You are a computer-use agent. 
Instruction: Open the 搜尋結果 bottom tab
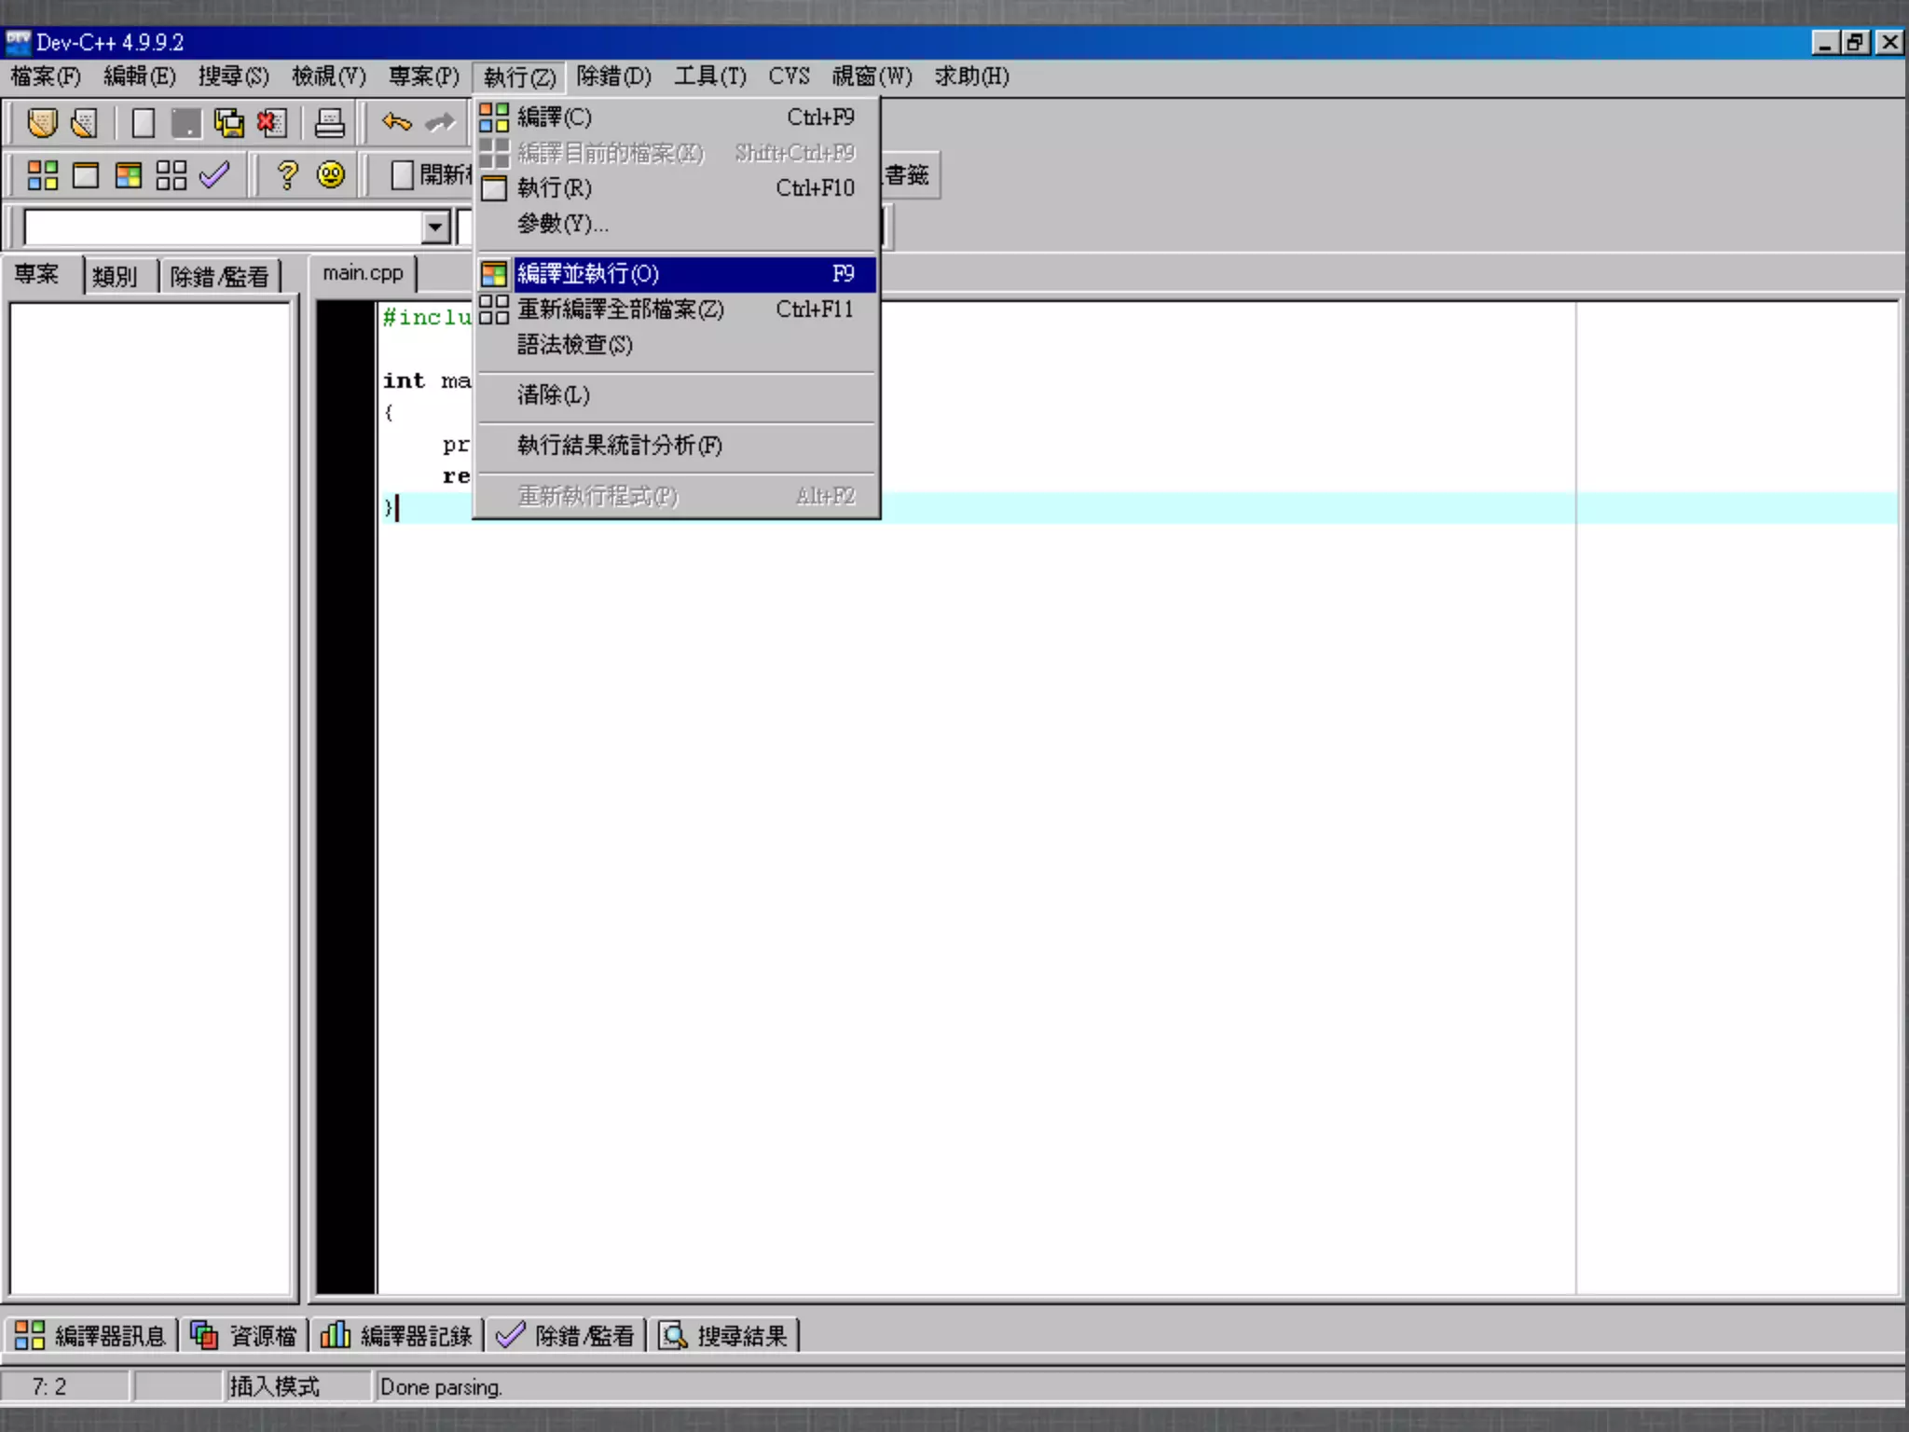(x=724, y=1336)
